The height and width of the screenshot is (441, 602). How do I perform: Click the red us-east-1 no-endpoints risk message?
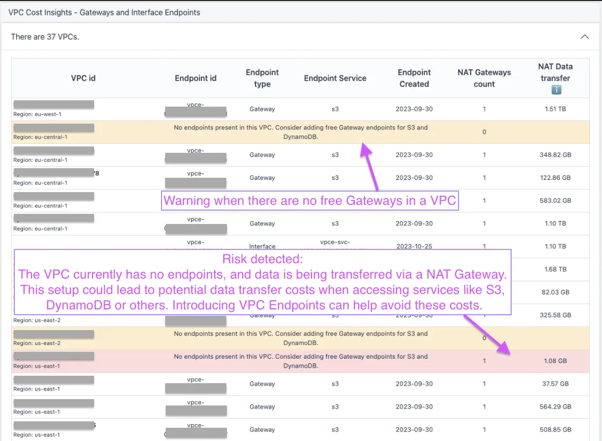(301, 361)
